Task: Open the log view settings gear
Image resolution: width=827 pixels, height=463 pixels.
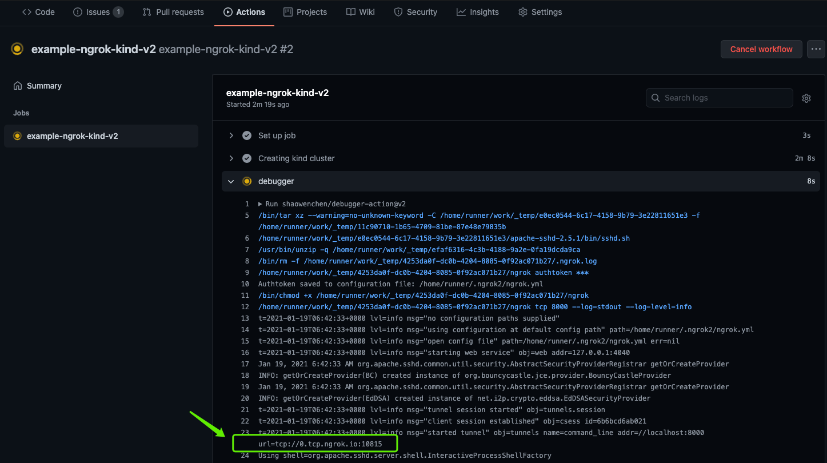Action: pos(806,98)
